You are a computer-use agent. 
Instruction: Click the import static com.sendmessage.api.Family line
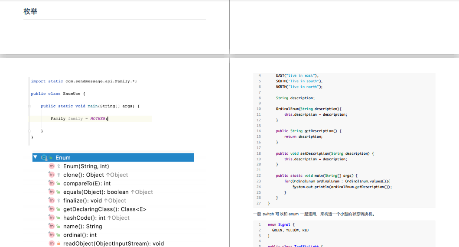(x=84, y=81)
